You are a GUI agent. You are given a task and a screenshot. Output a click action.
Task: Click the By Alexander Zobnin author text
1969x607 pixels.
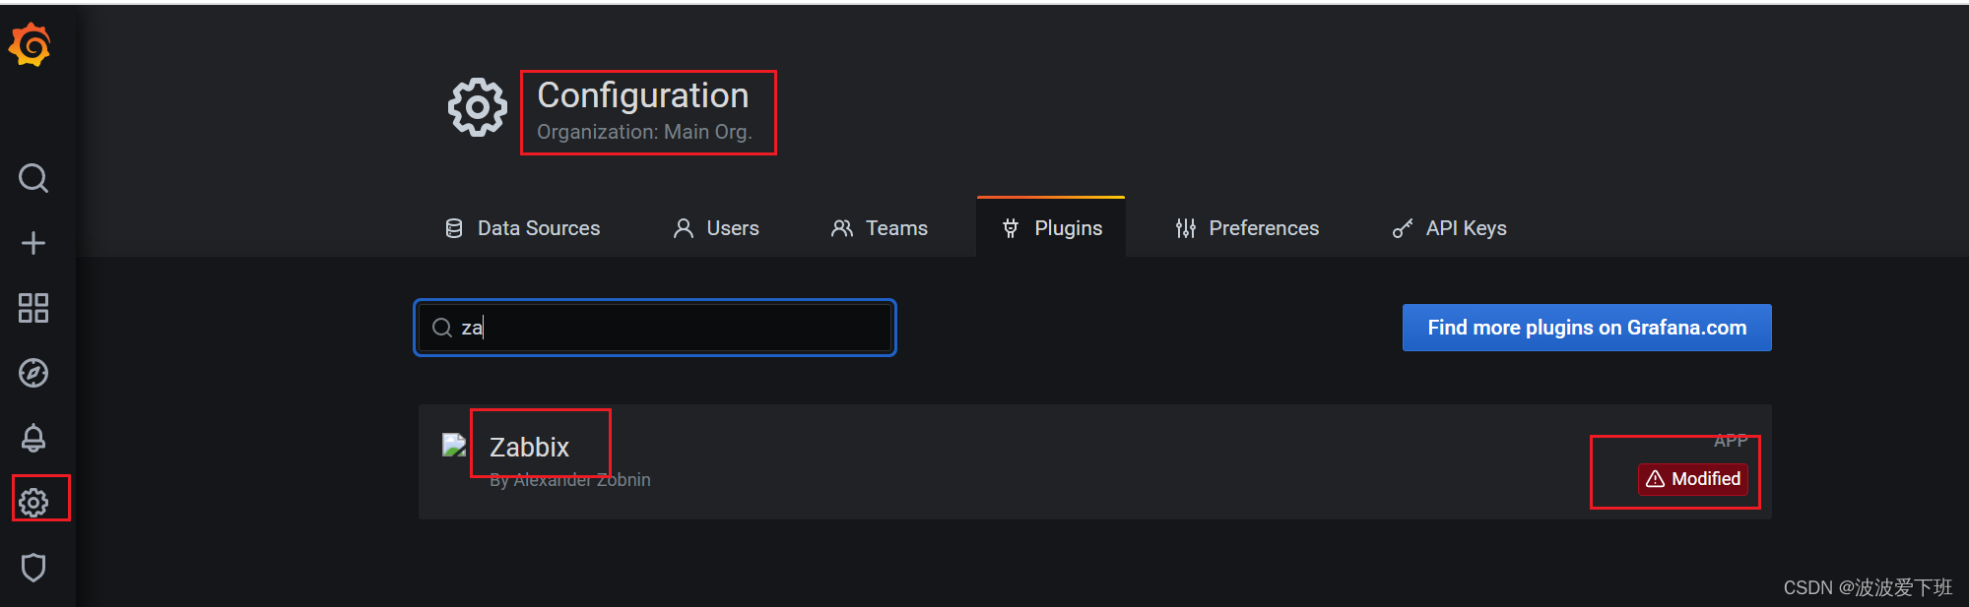pos(570,480)
